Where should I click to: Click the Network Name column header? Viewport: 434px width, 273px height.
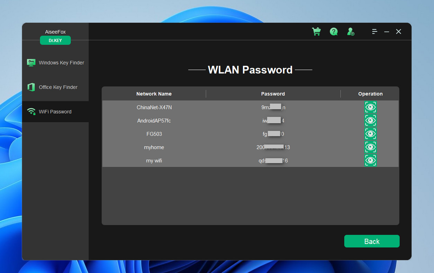coord(154,94)
